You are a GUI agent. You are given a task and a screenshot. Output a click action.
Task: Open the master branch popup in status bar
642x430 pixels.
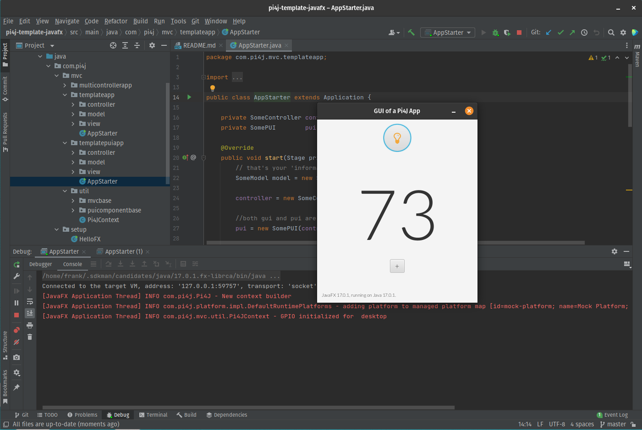click(x=614, y=424)
